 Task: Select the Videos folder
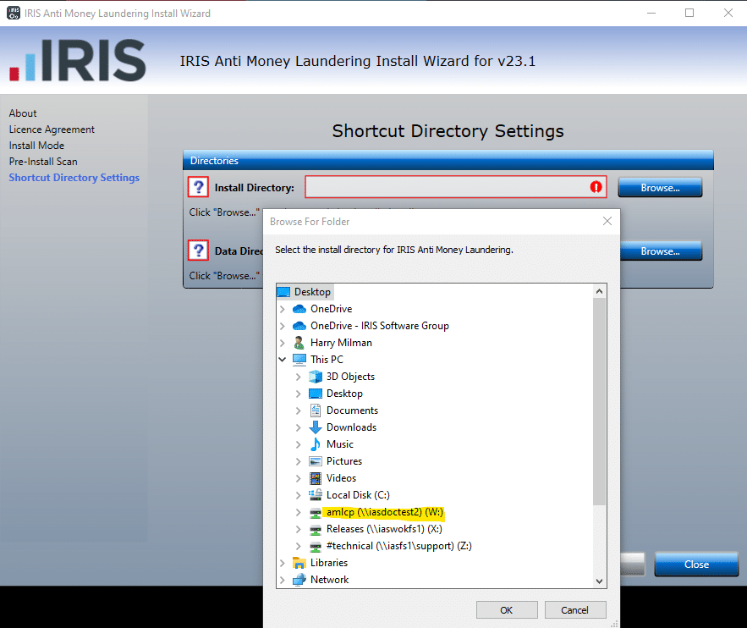341,478
